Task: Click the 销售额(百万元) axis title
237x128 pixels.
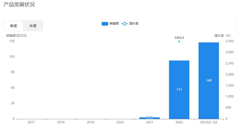Action: [x=17, y=36]
